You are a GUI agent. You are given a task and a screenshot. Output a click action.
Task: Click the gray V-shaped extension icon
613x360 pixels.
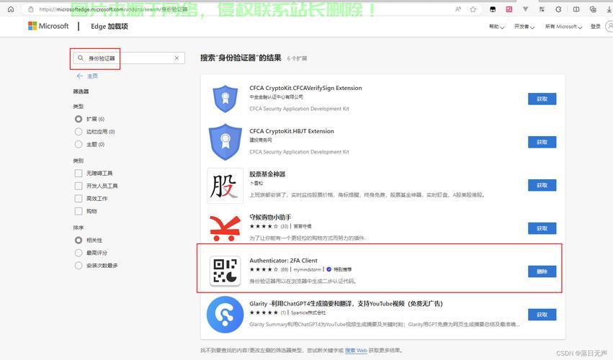pos(525,9)
